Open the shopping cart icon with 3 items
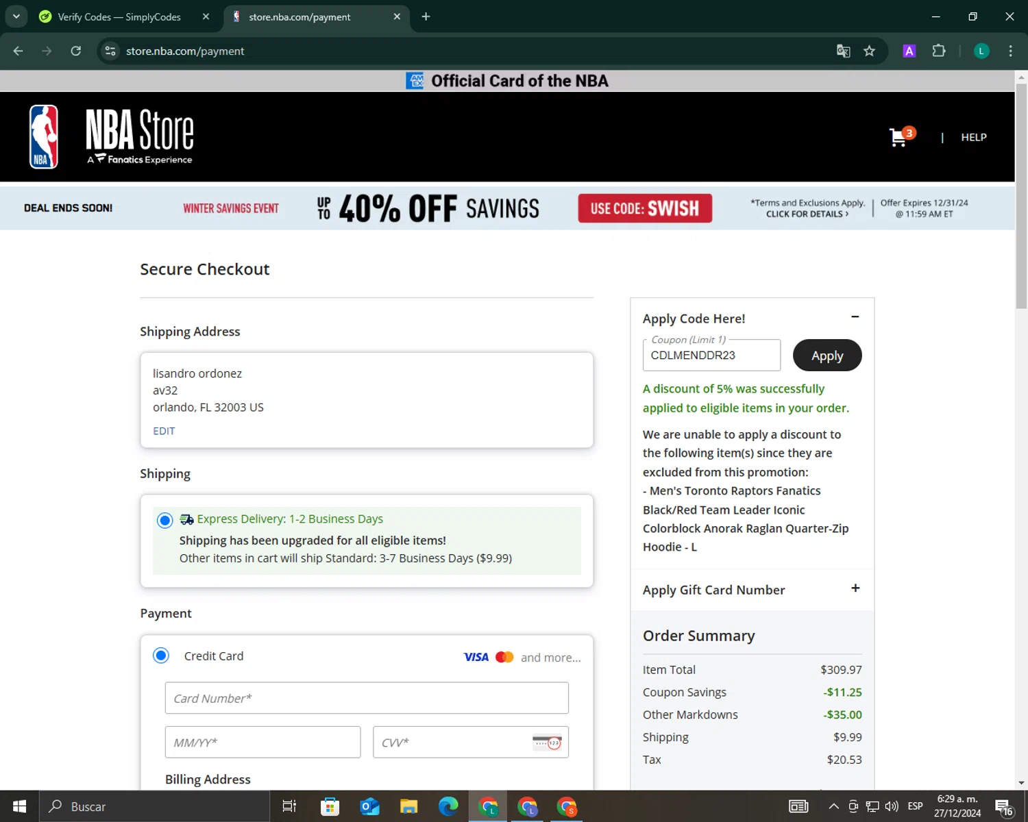Screen dimensions: 1028x822 pyautogui.click(x=902, y=136)
